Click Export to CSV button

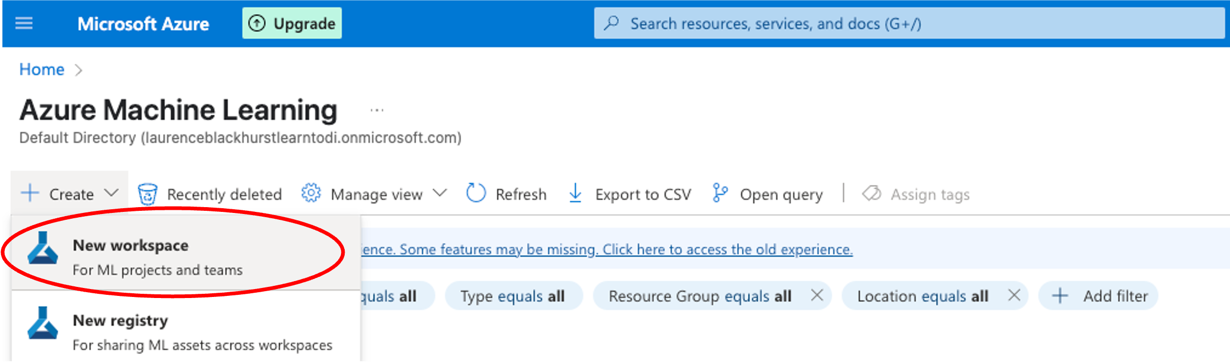tap(630, 194)
